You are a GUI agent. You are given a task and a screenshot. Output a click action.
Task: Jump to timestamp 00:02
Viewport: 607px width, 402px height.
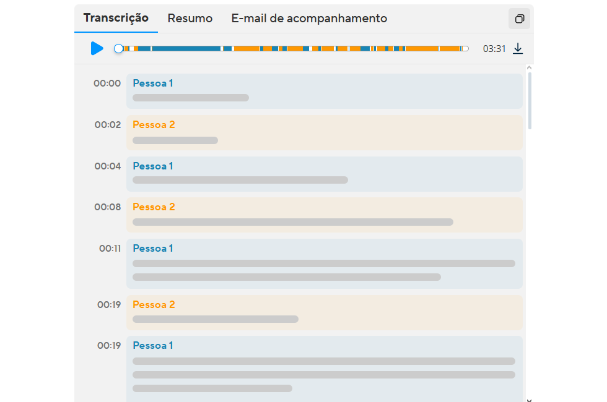(x=108, y=125)
